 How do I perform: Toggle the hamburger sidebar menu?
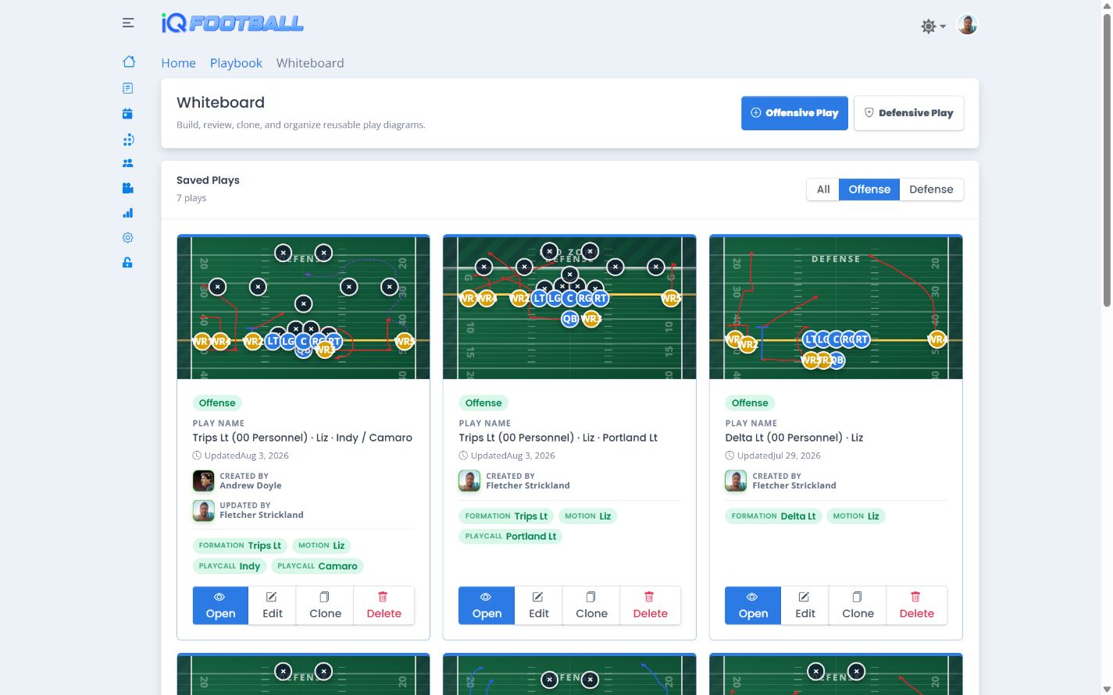pos(128,23)
